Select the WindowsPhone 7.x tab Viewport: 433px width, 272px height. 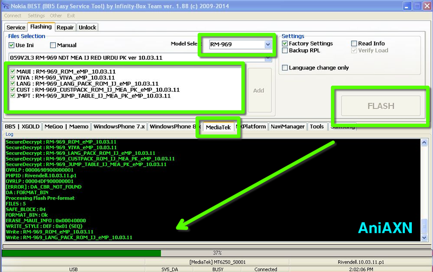pyautogui.click(x=119, y=127)
